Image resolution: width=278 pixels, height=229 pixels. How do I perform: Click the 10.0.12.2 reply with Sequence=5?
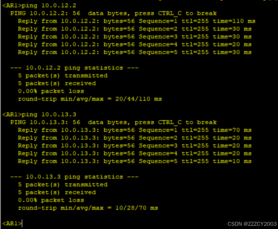(134, 52)
